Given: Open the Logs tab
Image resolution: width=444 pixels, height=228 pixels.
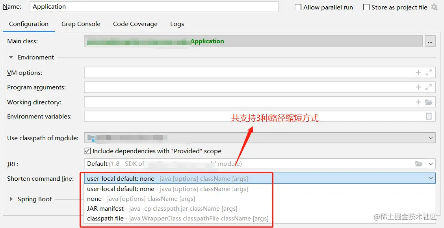Looking at the screenshot, I should [177, 24].
